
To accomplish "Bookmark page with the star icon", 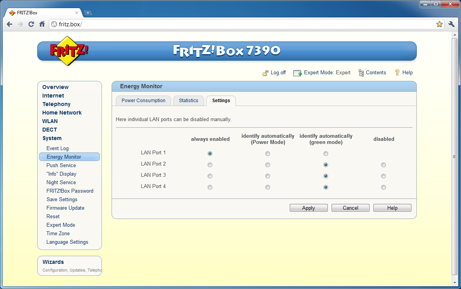I will [439, 24].
